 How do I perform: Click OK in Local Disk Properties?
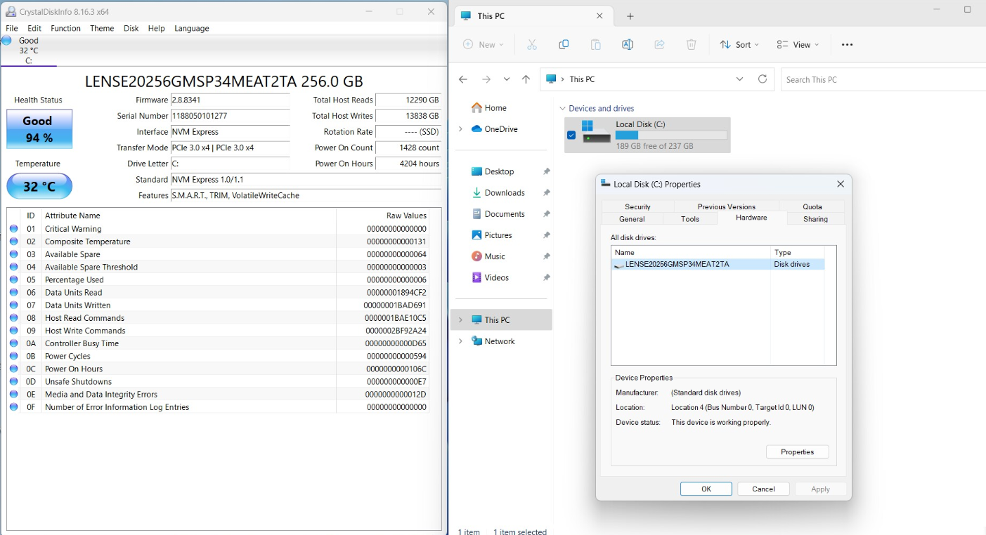[706, 489]
